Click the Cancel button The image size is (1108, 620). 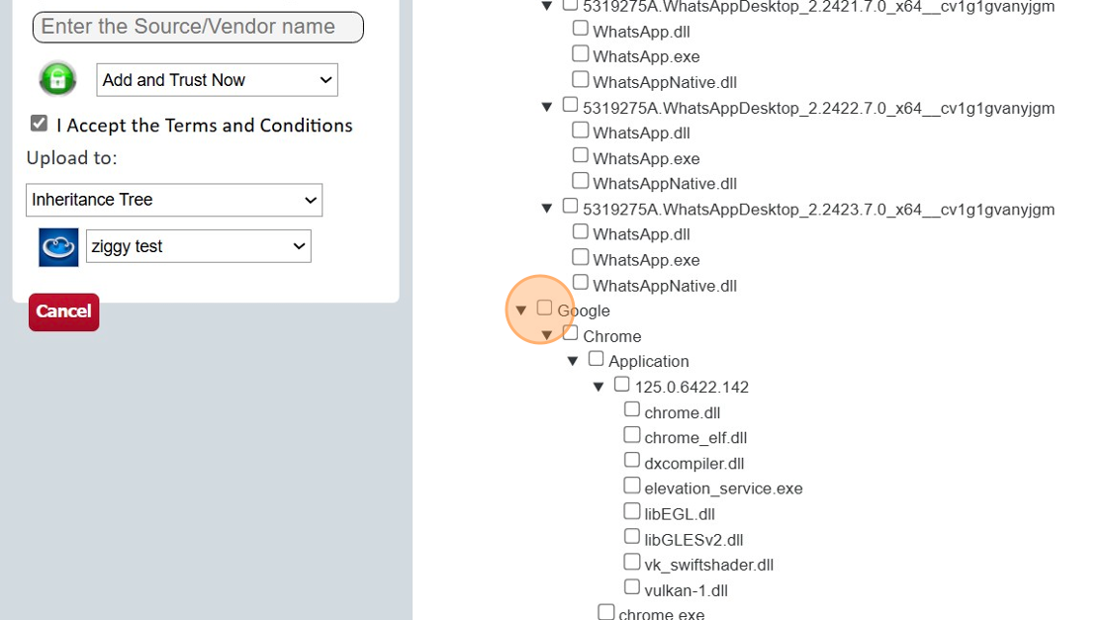coord(63,311)
